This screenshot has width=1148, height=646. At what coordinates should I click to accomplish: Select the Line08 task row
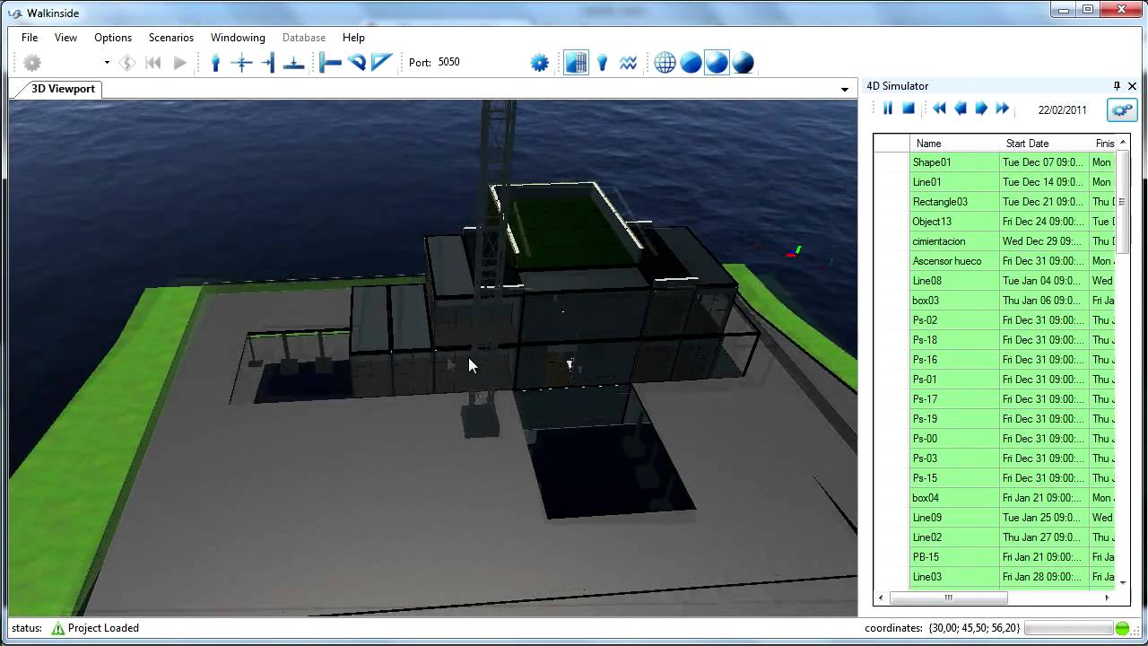click(x=995, y=281)
